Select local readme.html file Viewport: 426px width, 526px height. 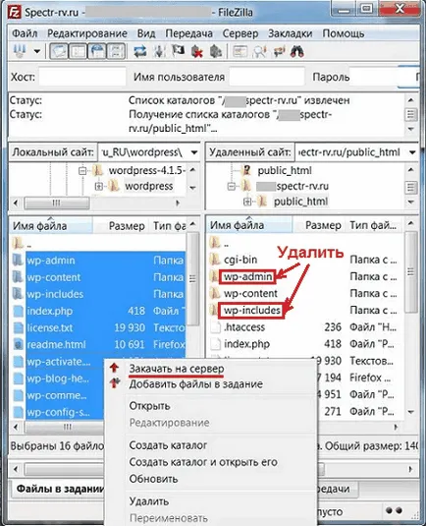pyautogui.click(x=56, y=344)
